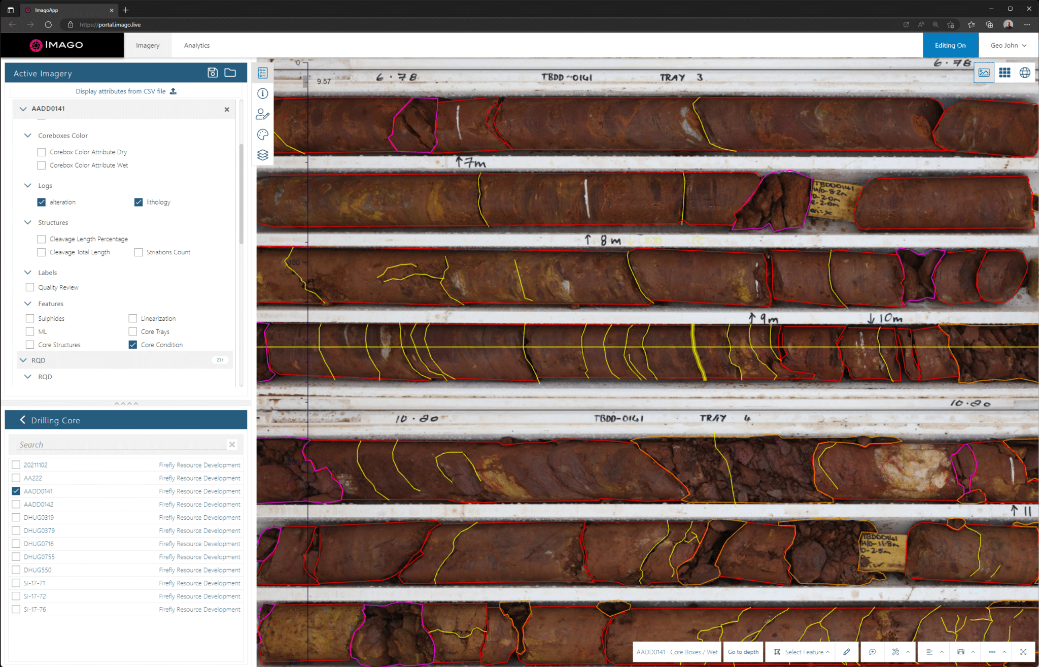Click the drilling core Search field
1039x667 pixels.
122,445
